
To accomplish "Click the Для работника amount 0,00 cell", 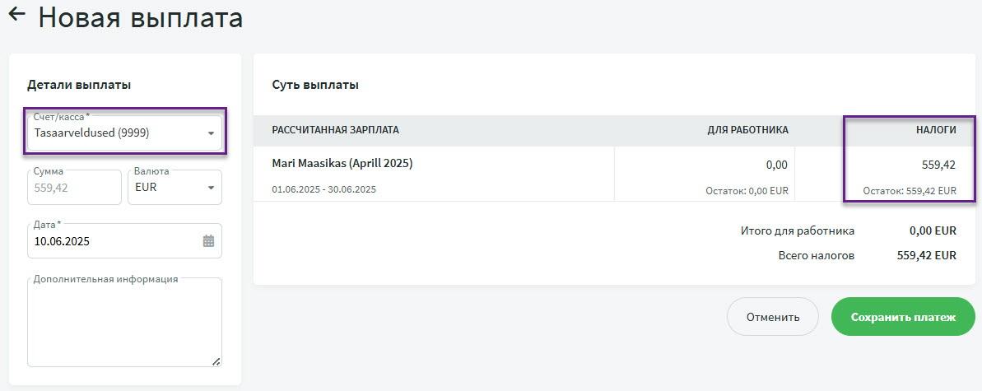I will 705,175.
